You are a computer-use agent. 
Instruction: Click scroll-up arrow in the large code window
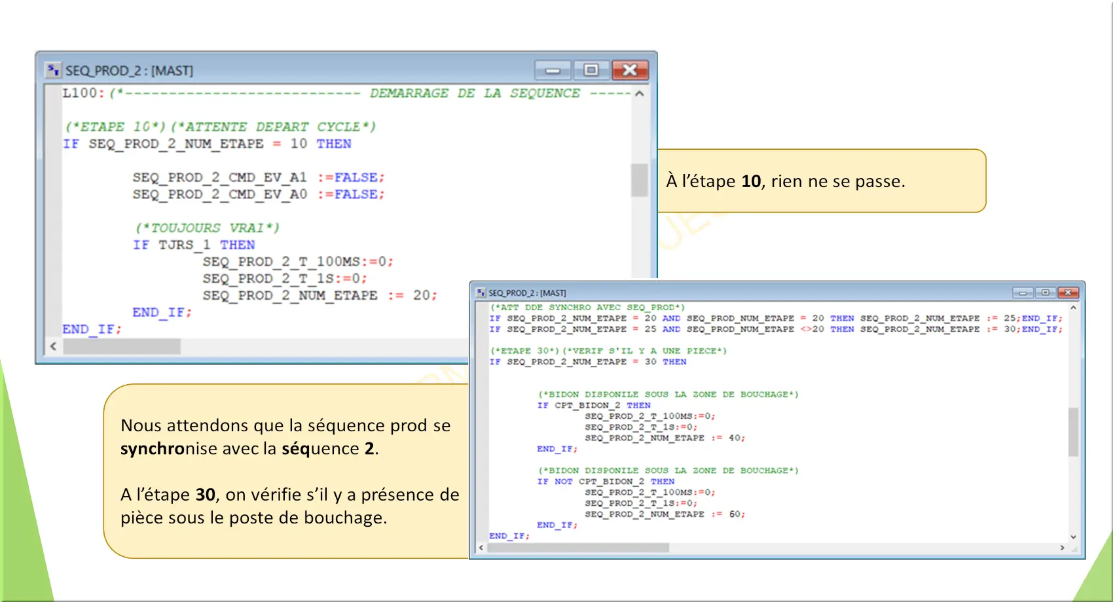click(x=640, y=94)
